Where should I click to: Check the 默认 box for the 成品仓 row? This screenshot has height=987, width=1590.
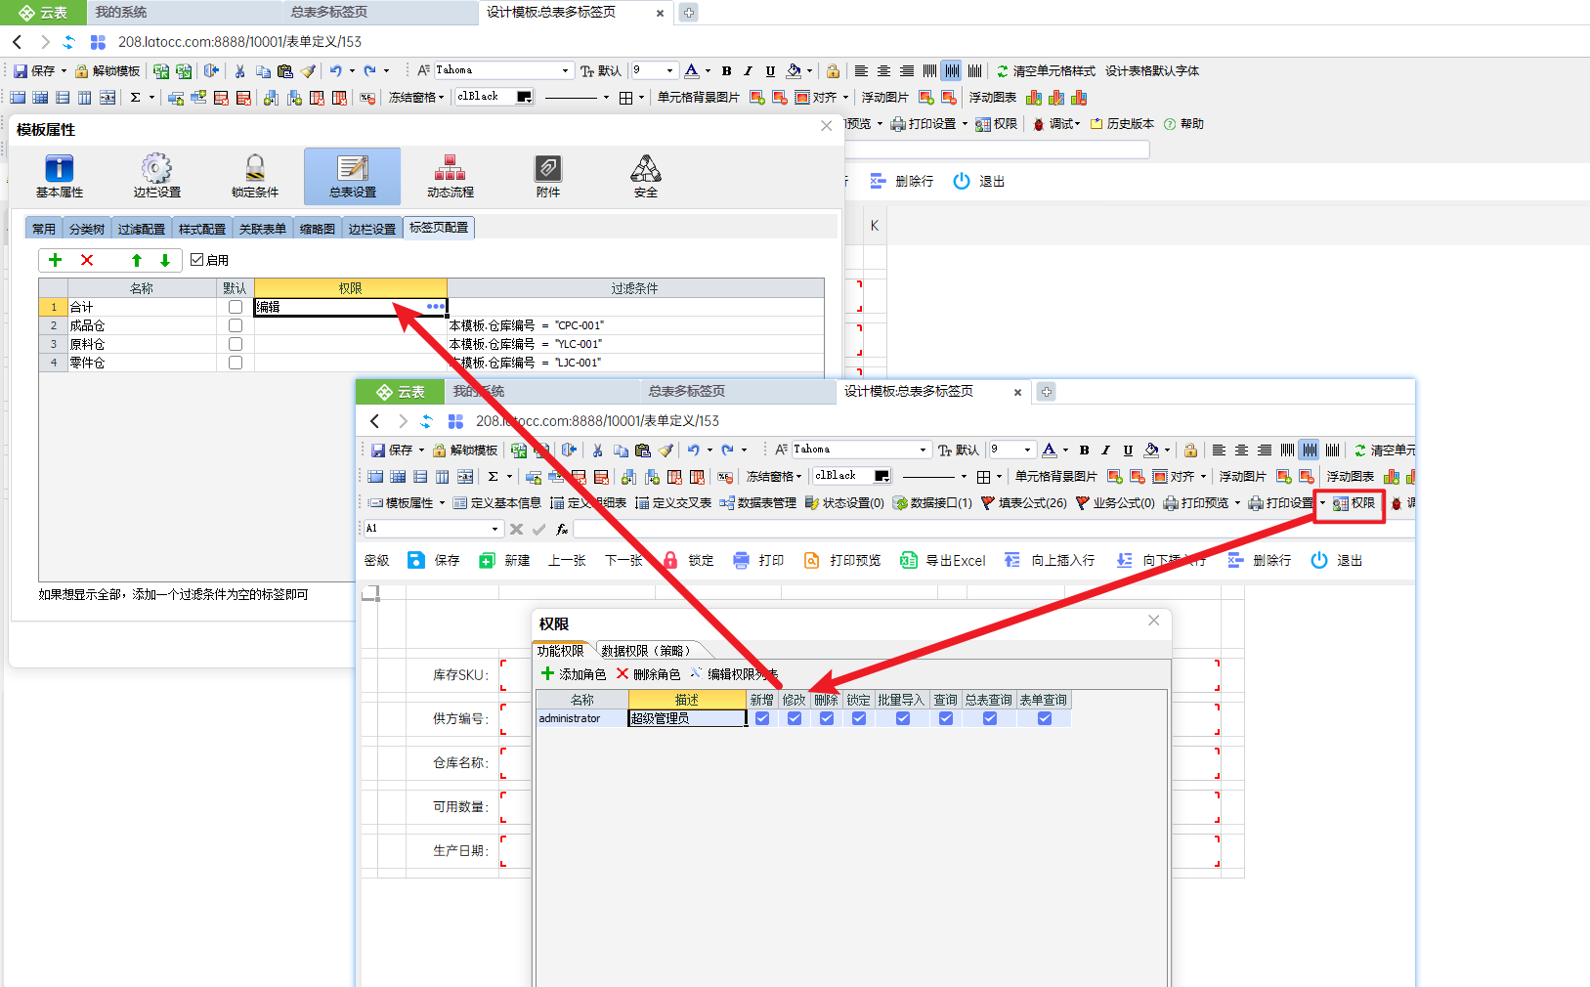[236, 325]
